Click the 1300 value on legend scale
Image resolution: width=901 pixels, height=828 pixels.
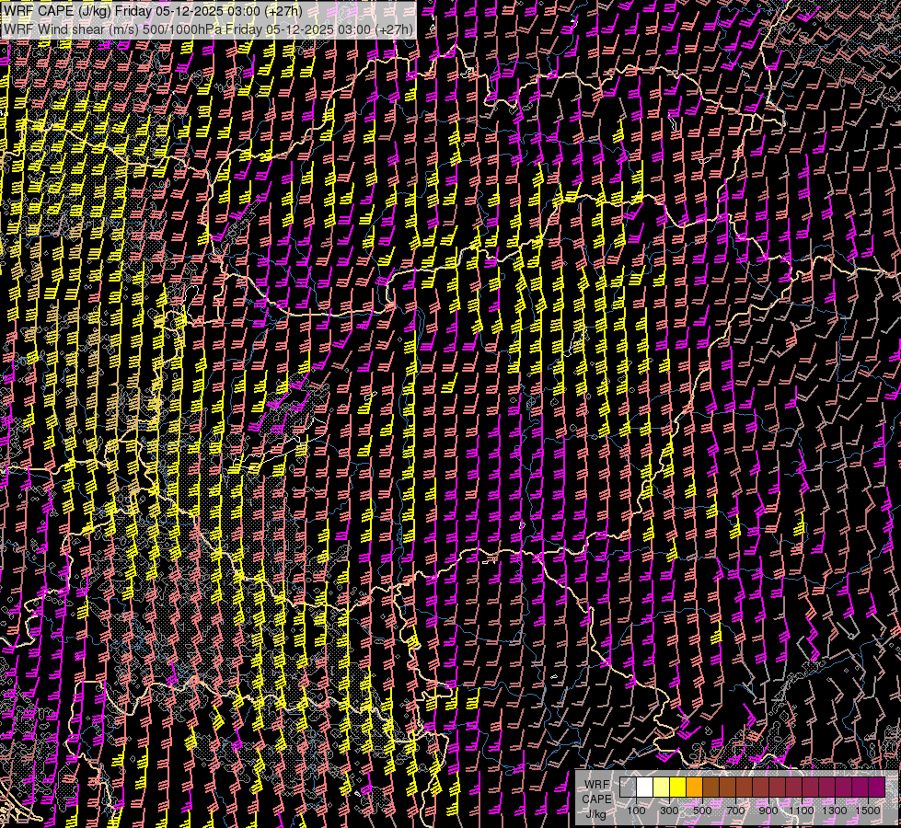[x=835, y=811]
